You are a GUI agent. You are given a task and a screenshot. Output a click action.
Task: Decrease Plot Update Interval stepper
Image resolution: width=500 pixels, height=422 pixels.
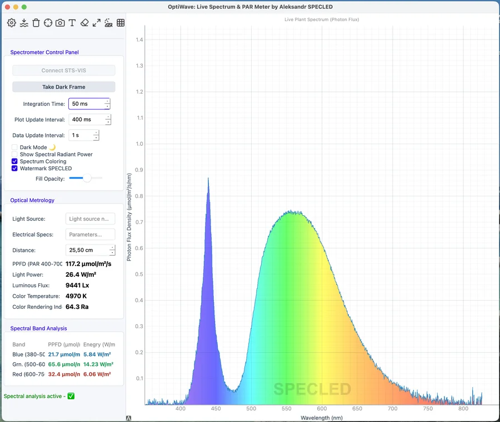[108, 122]
